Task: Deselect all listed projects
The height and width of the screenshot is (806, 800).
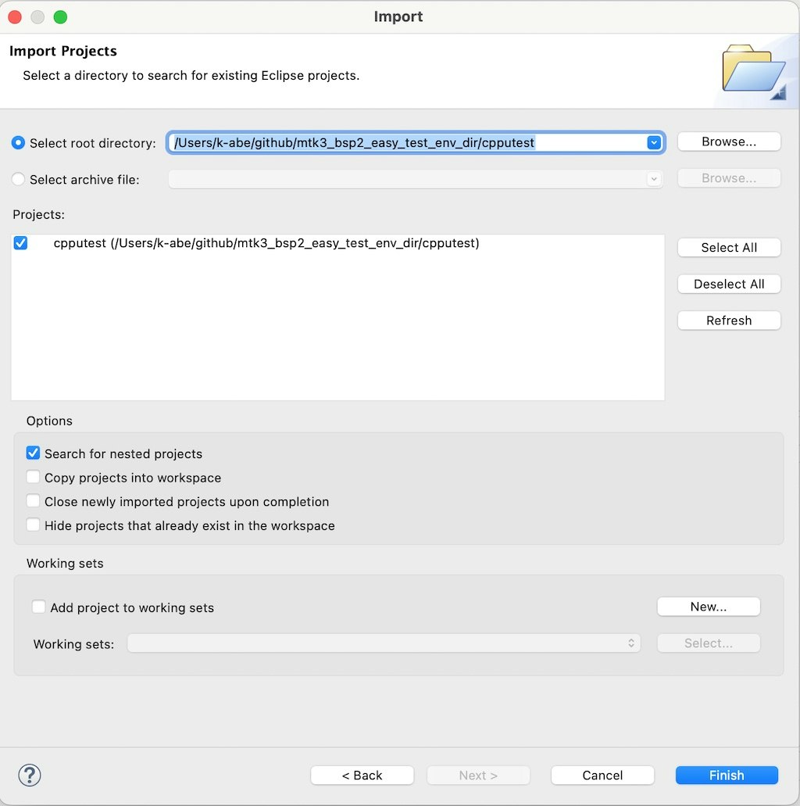Action: (x=728, y=284)
